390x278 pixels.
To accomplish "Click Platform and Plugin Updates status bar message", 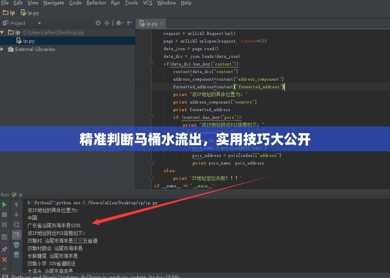I will [95, 276].
